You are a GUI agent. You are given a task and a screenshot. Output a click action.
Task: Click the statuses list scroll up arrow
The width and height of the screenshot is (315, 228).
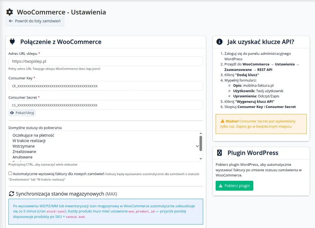point(201,133)
